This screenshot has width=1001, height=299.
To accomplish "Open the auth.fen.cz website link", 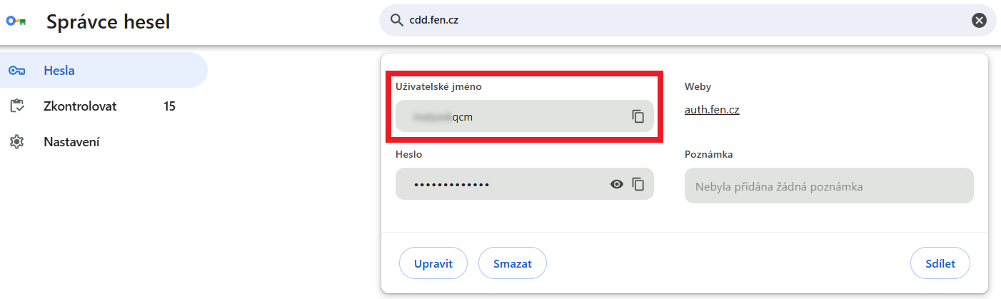I will pyautogui.click(x=711, y=110).
